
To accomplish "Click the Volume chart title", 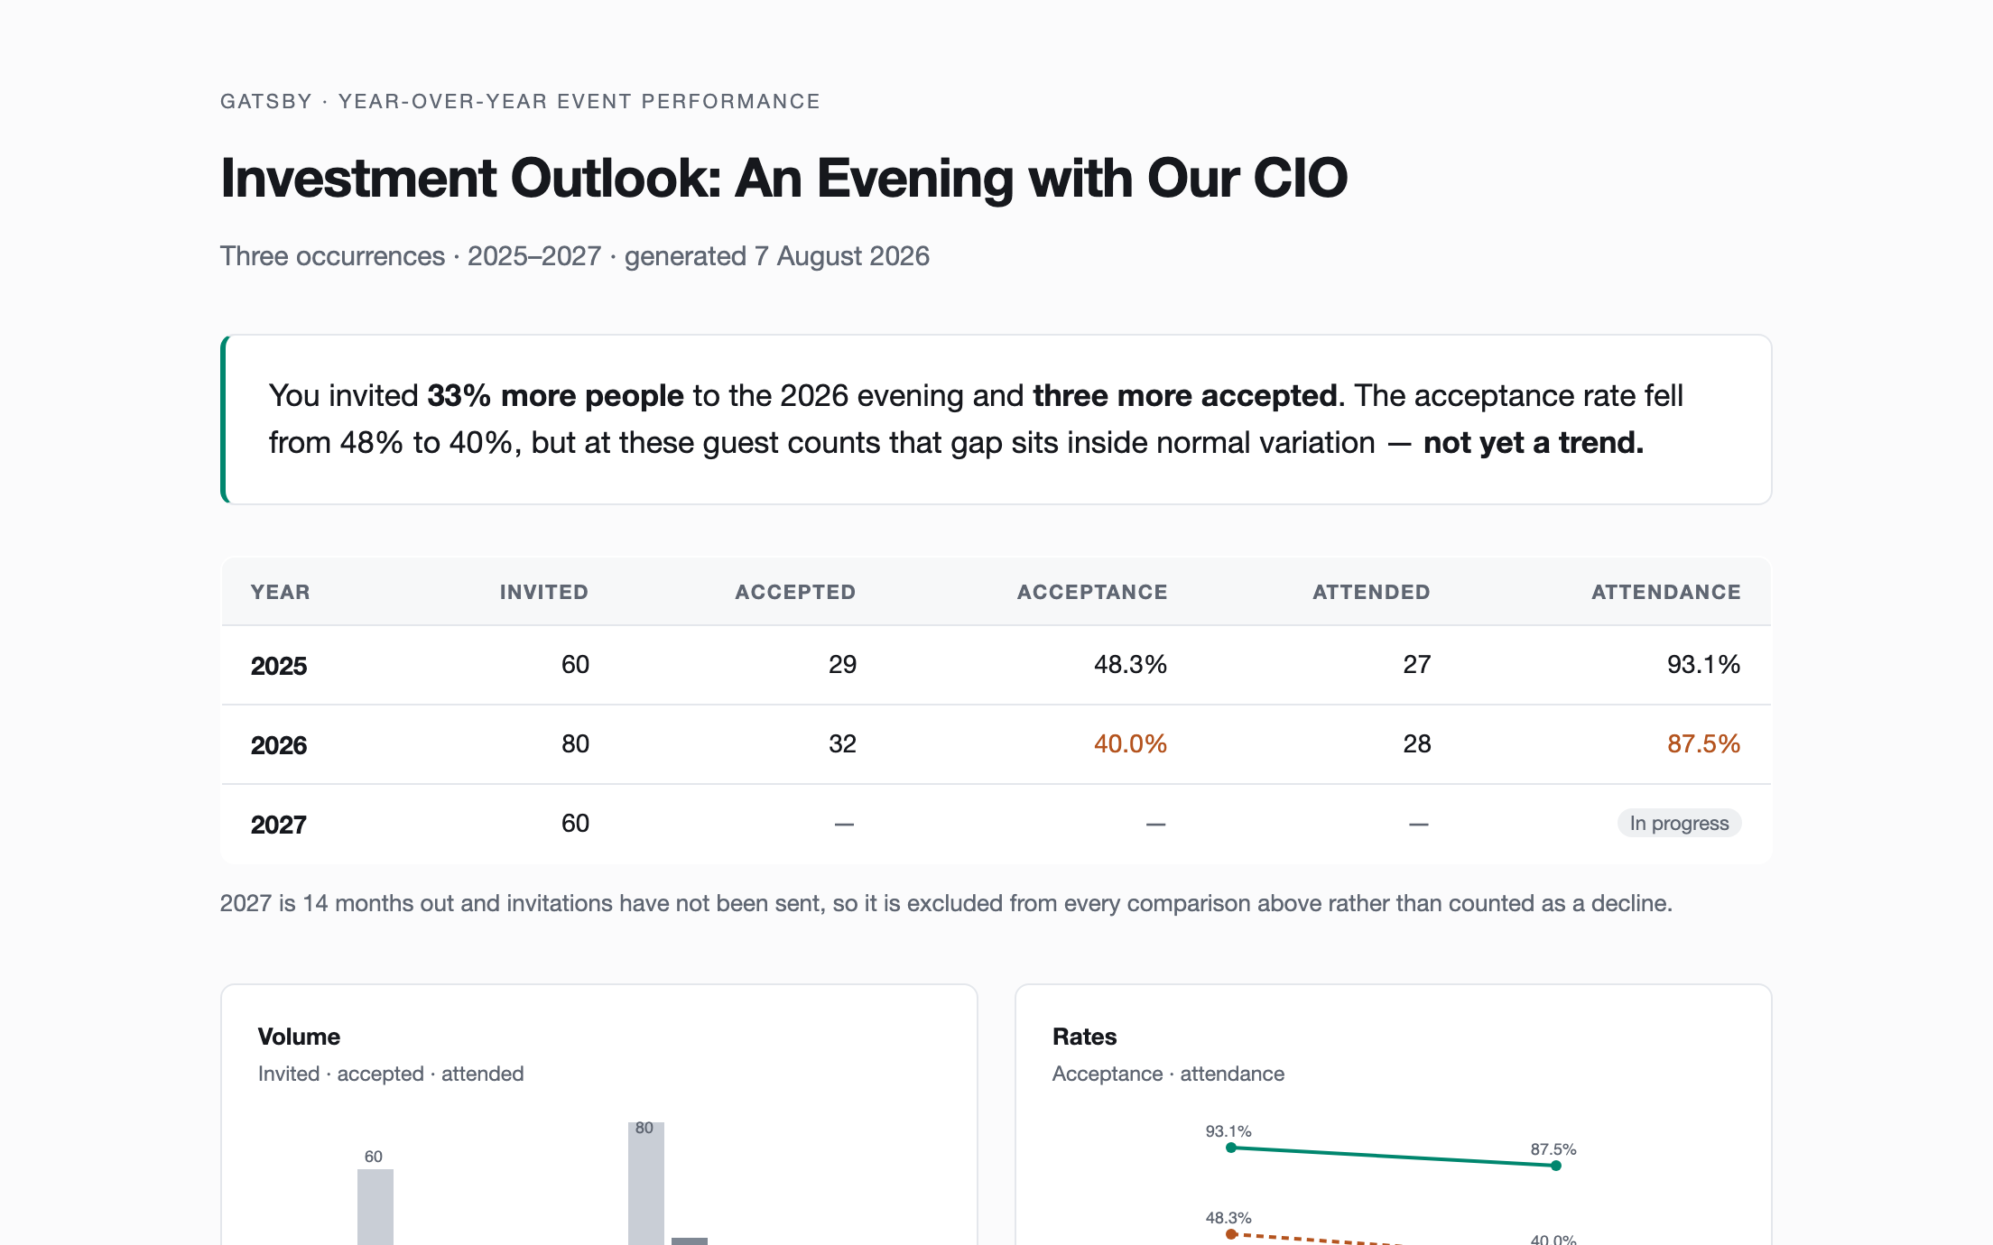I will (x=299, y=1037).
